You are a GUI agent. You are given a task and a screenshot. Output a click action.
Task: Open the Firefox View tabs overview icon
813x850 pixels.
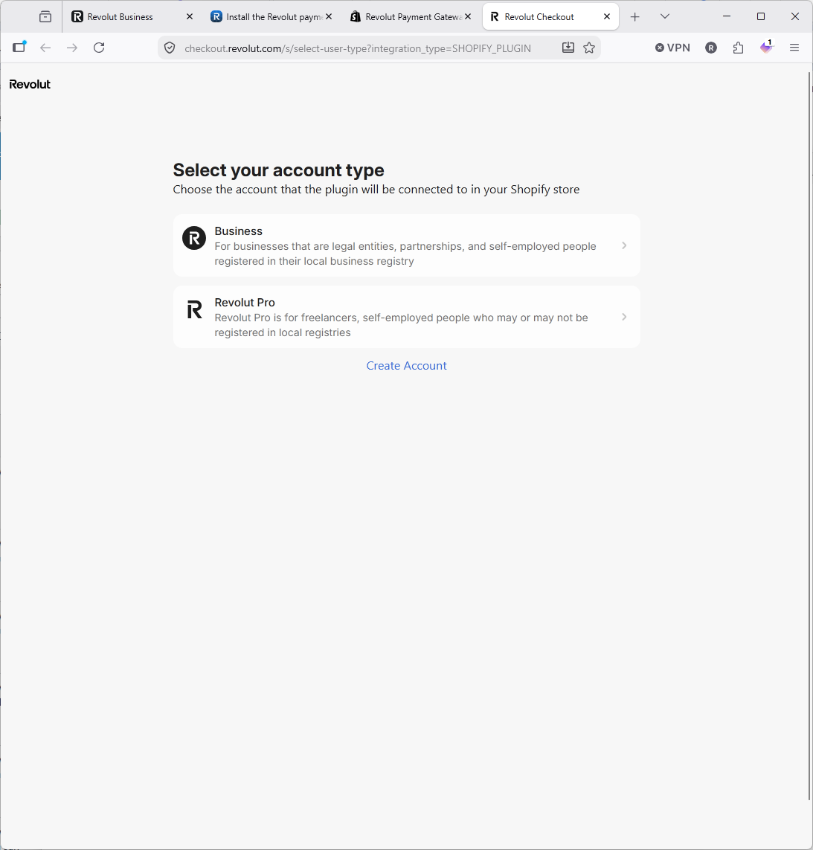45,17
